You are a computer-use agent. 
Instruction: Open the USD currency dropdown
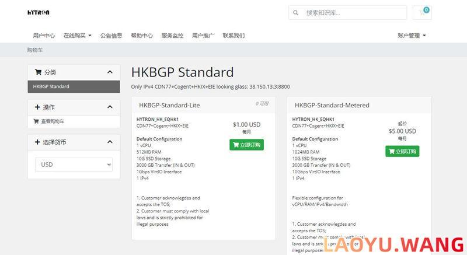(x=74, y=165)
